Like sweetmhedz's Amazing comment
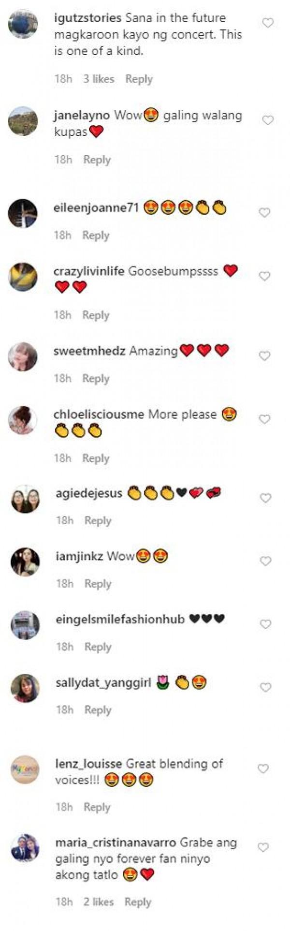The width and height of the screenshot is (290, 931). coord(264,355)
